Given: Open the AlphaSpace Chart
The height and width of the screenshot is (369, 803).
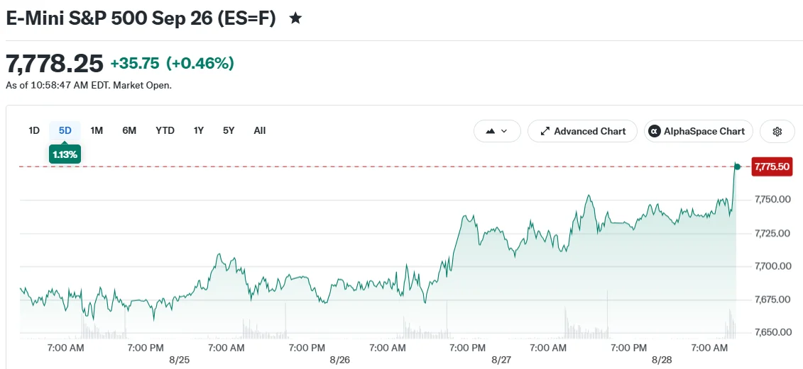Looking at the screenshot, I should pyautogui.click(x=698, y=131).
